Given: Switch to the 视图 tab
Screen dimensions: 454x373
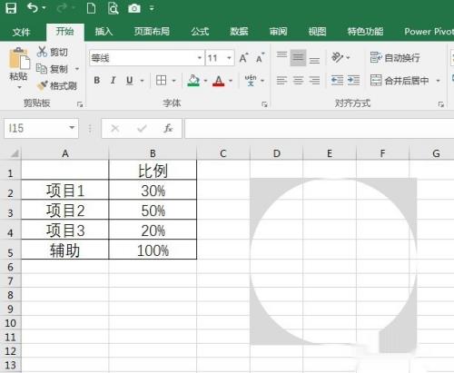Looking at the screenshot, I should [317, 32].
